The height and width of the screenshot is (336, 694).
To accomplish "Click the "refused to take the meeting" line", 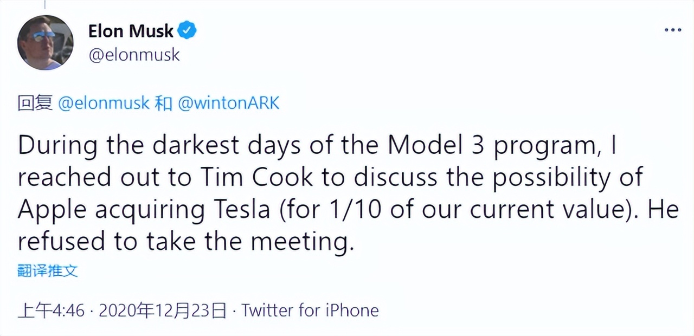I will (x=185, y=241).
